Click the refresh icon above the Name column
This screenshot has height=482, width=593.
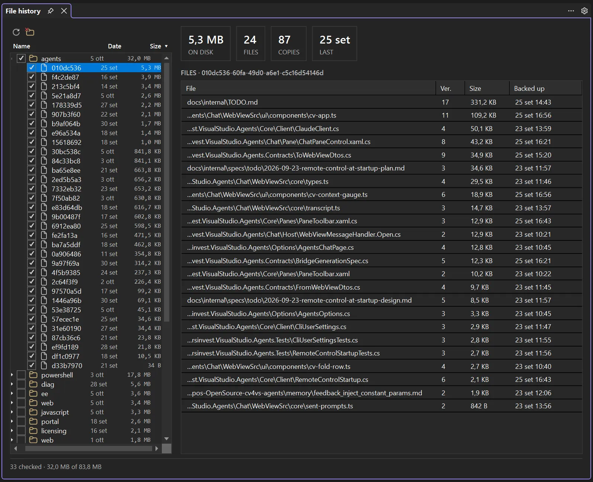[x=16, y=32]
